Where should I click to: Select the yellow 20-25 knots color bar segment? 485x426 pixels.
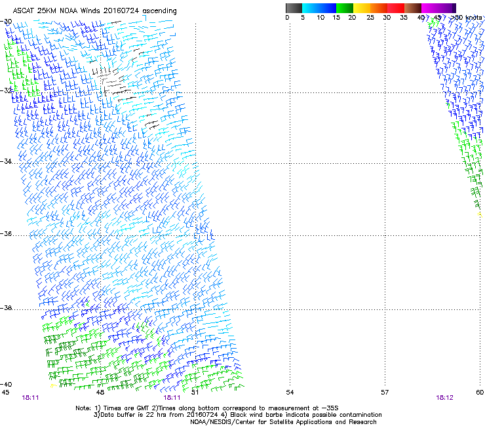[362, 8]
